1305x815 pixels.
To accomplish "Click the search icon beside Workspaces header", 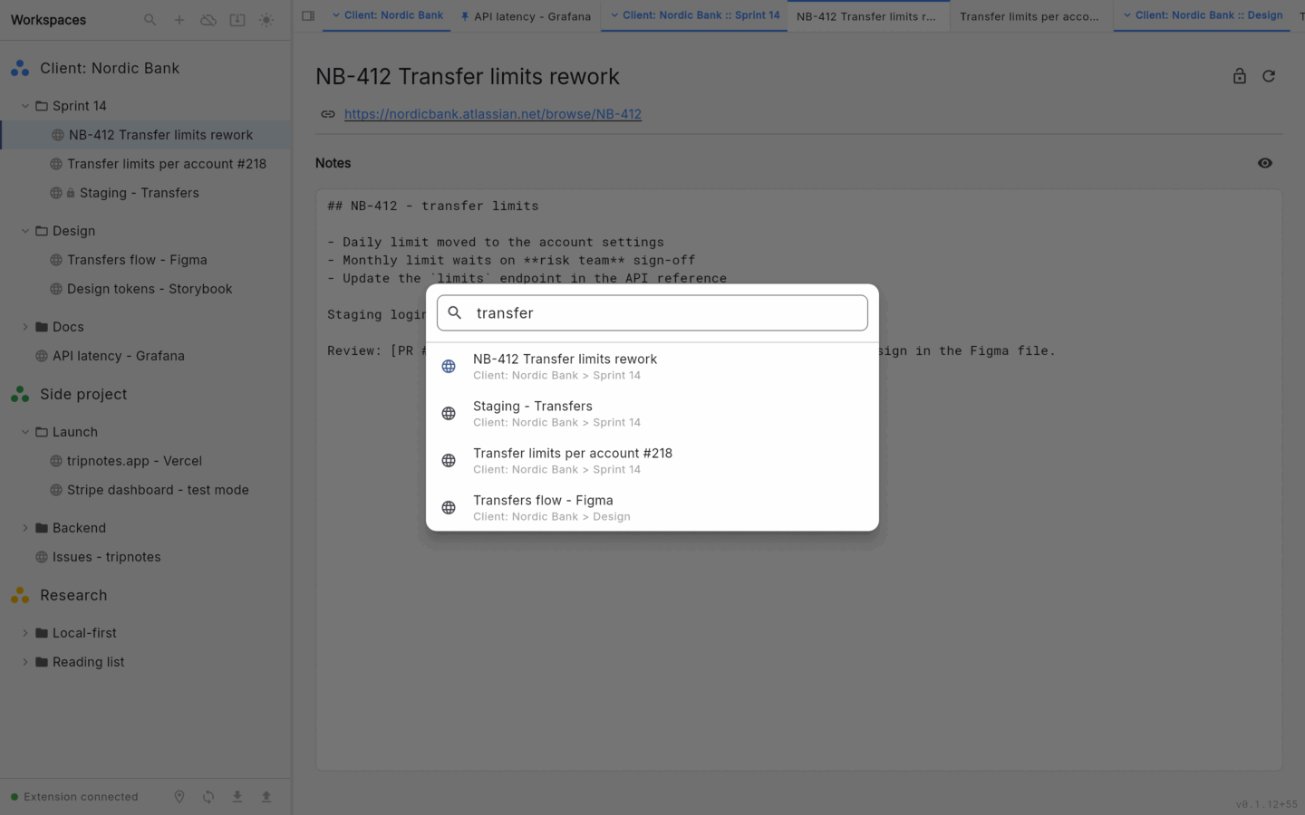I will point(150,20).
